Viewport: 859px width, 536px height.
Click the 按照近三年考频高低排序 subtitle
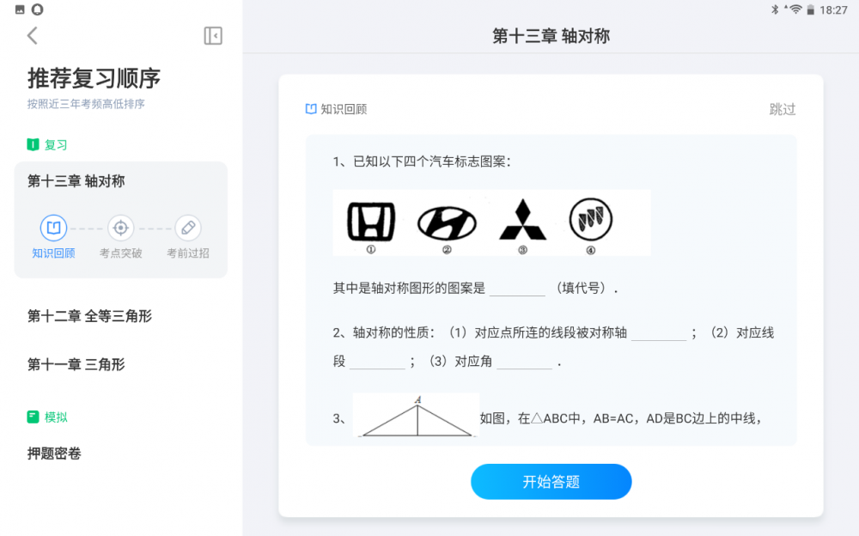[86, 104]
